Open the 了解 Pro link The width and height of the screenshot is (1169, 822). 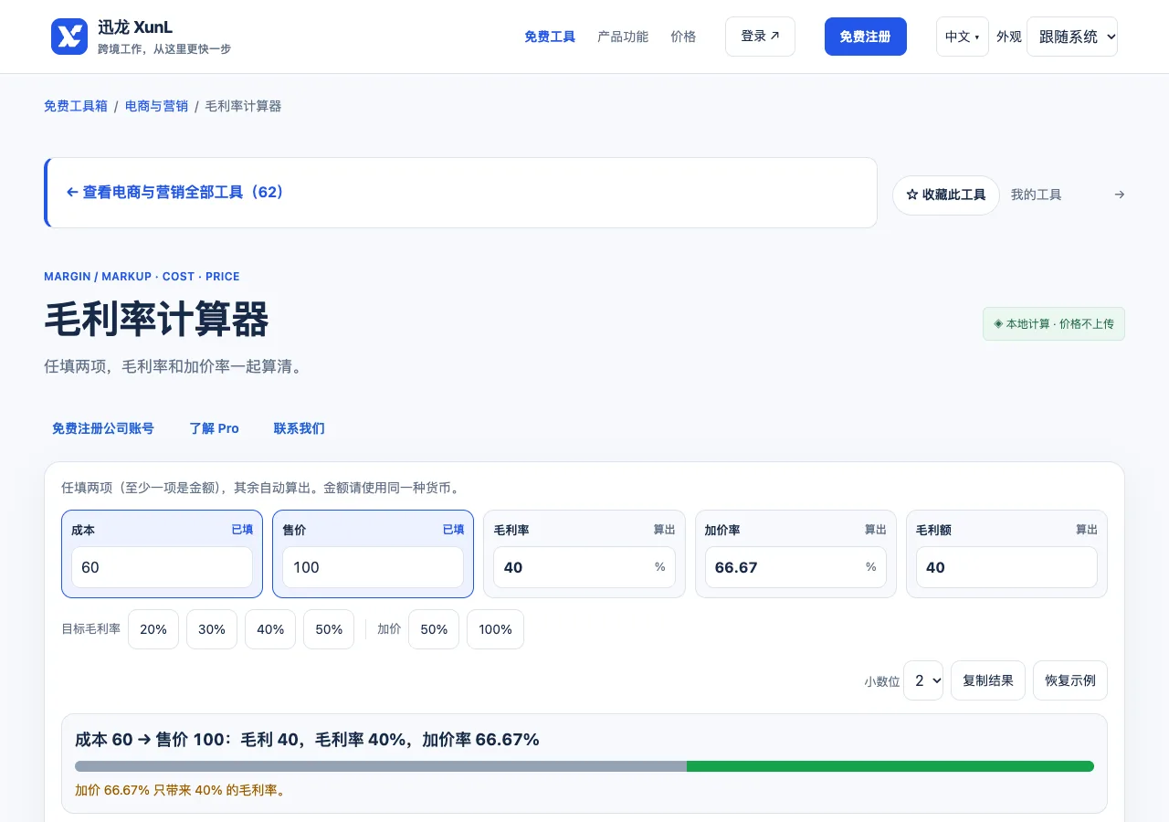[215, 428]
